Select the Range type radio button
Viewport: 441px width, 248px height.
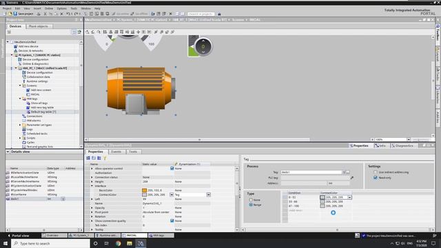pos(251,205)
